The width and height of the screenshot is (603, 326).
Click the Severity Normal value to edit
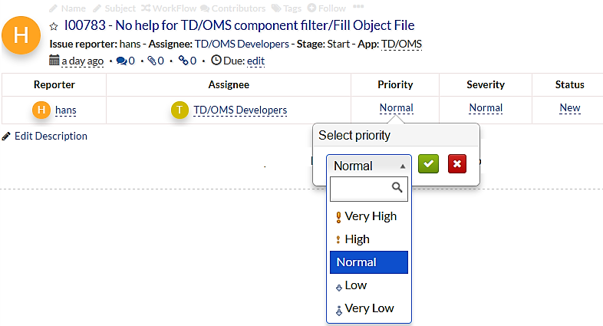(486, 108)
